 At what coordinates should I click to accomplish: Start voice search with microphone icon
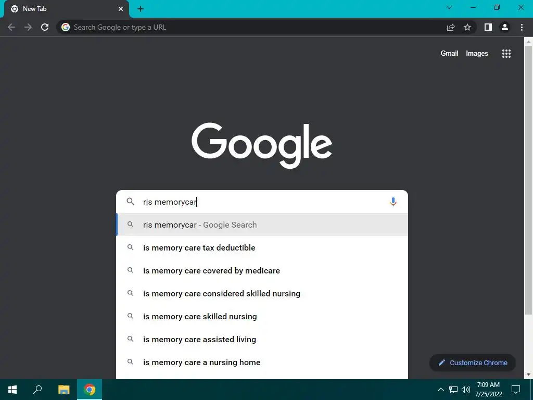coord(393,202)
